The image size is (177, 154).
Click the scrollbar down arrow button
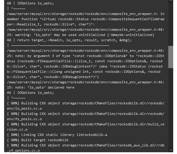pyautogui.click(x=171, y=150)
